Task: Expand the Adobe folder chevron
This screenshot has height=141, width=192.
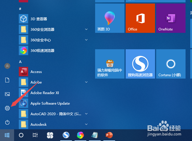Action: (x=86, y=82)
